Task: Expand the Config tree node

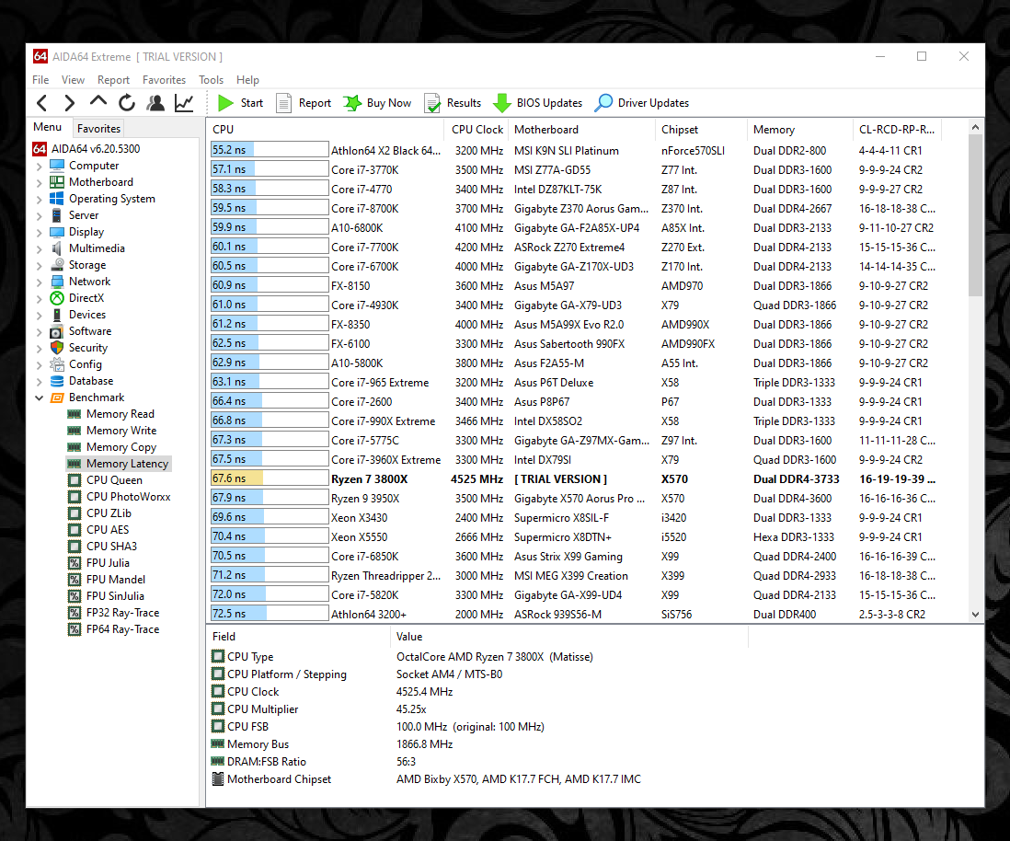Action: (x=40, y=364)
